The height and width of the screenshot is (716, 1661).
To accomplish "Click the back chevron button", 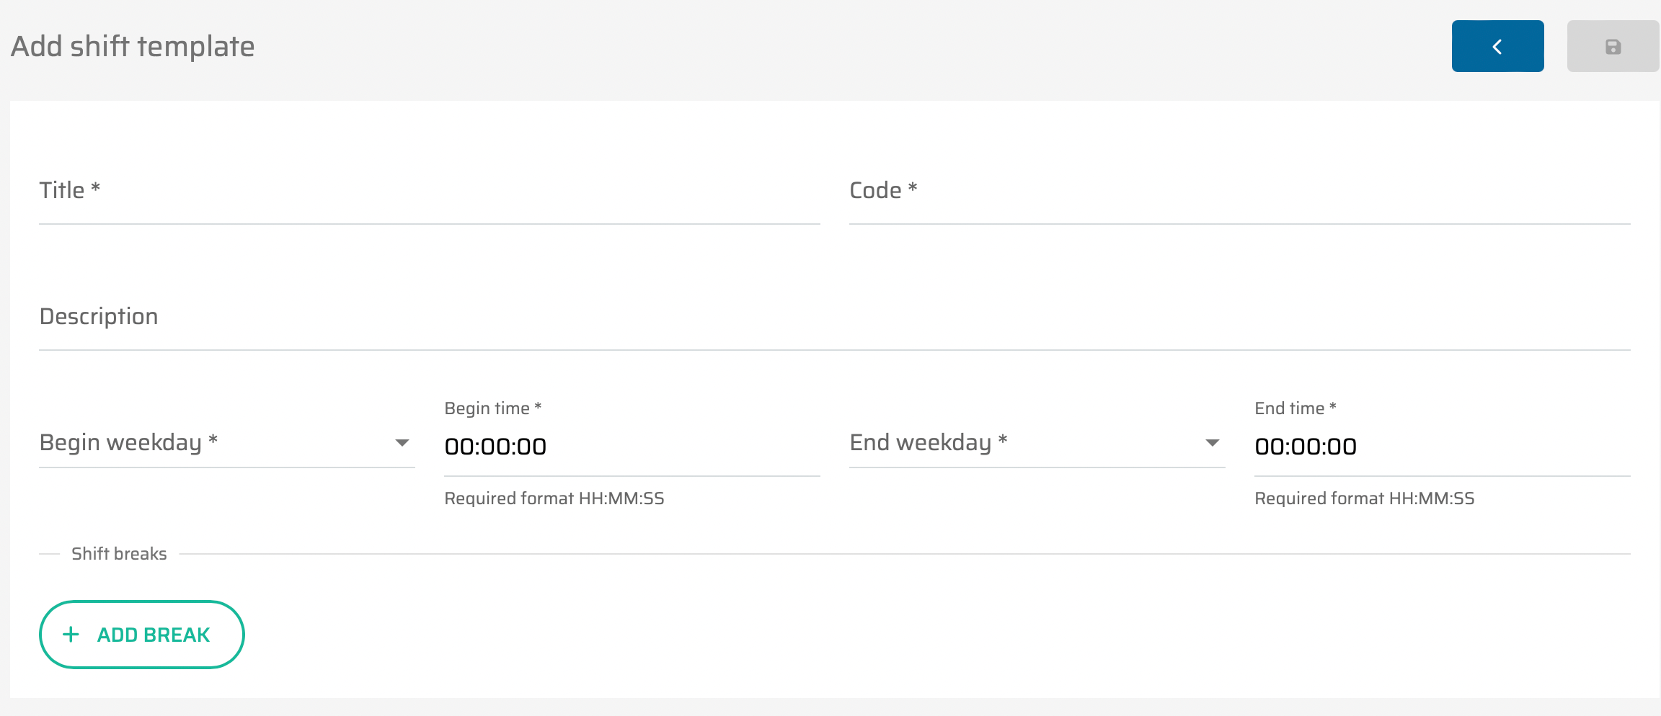I will coord(1497,47).
